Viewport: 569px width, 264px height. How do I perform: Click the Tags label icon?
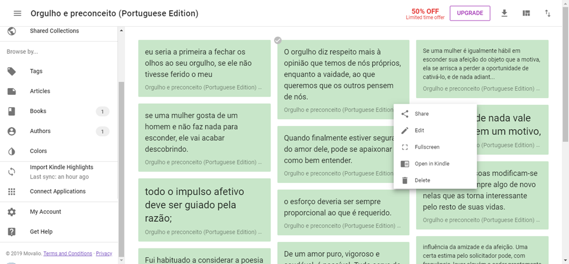pyautogui.click(x=12, y=72)
